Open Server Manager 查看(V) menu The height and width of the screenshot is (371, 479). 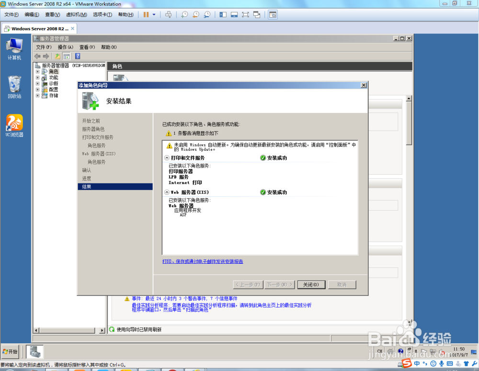click(x=87, y=47)
